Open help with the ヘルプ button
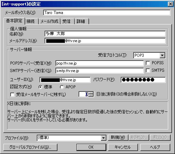Viewport: 175px width, 154px height. coord(155,147)
